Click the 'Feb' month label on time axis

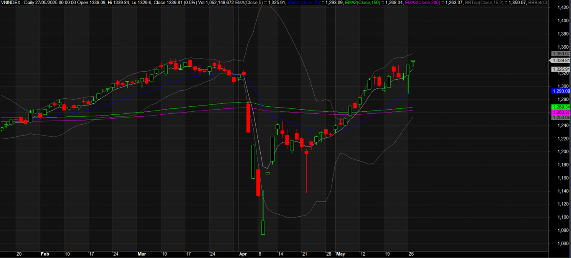click(x=45, y=254)
